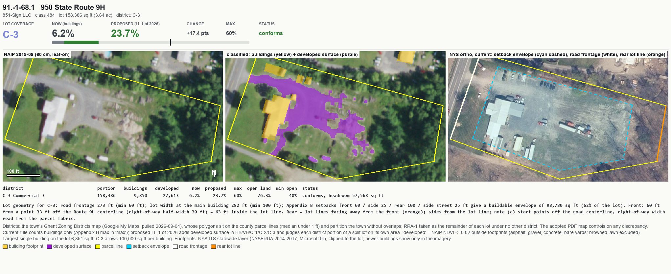Click the conforms status text
Viewport: 671px width, 274px height.
pyautogui.click(x=271, y=33)
